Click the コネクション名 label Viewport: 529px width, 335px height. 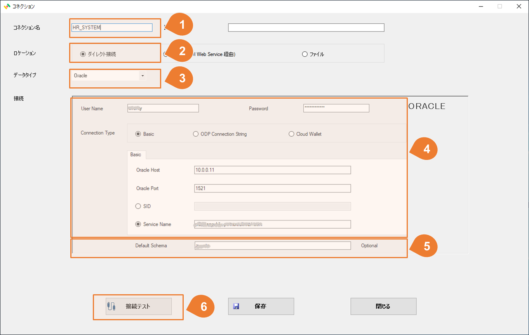[27, 28]
